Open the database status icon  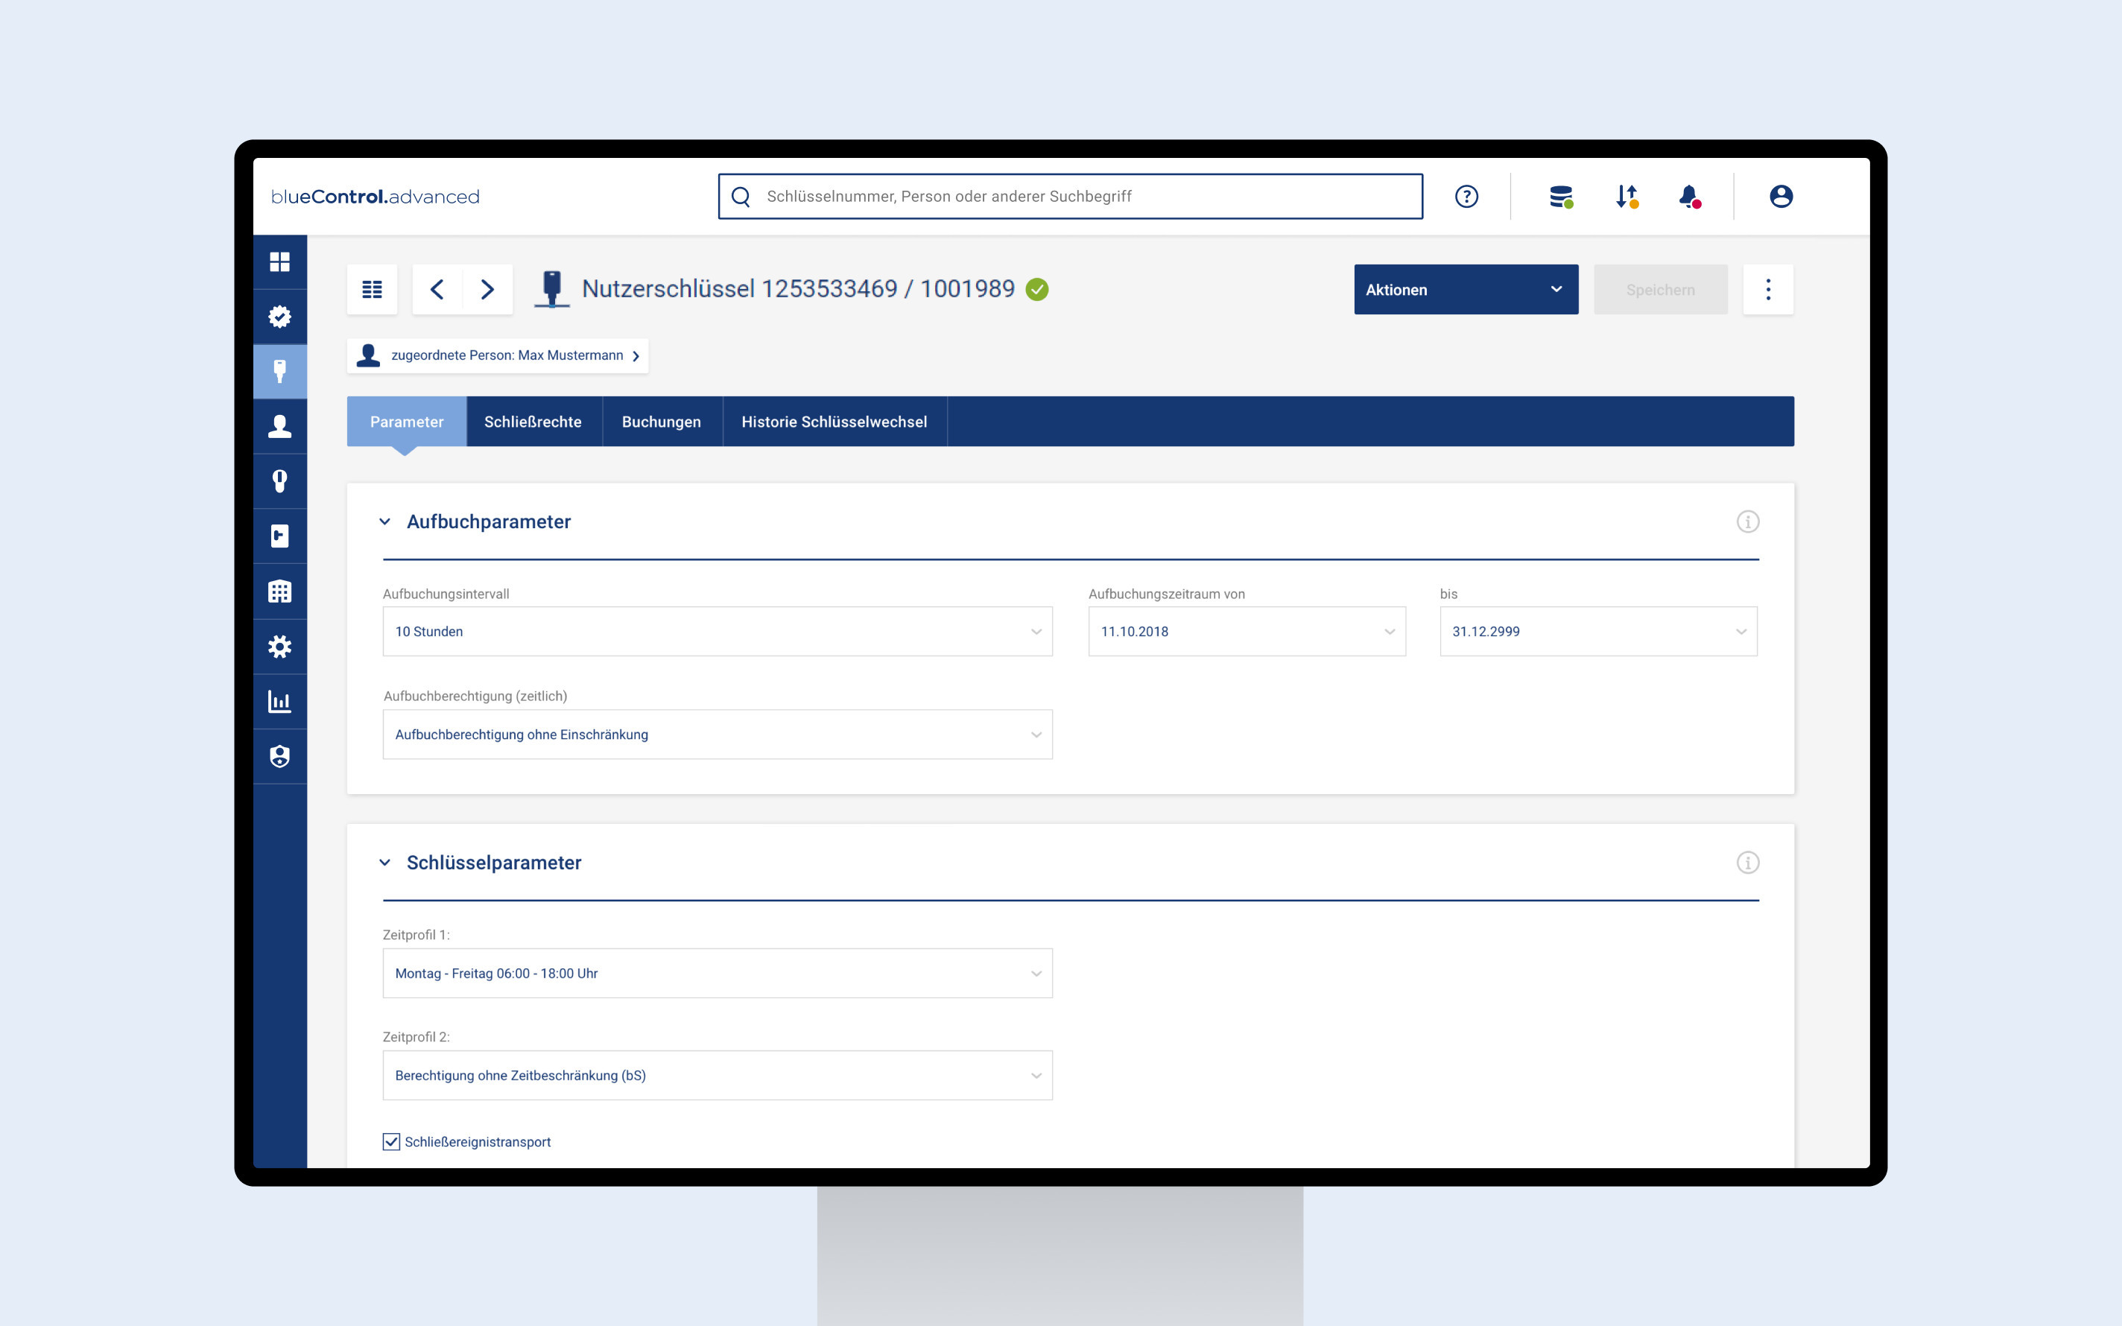pos(1560,197)
